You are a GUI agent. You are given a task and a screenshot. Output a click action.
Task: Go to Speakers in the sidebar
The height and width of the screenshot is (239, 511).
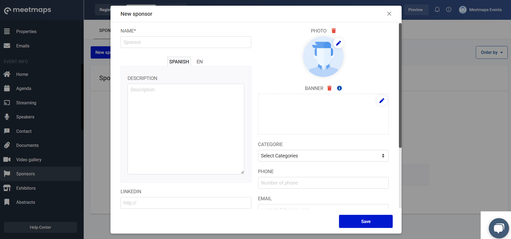coord(25,117)
